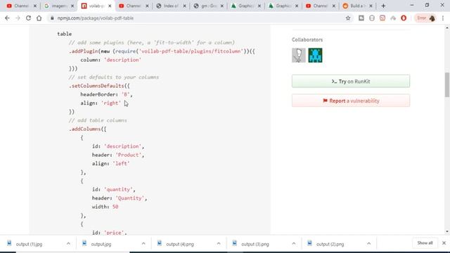
Task: Click the scrollbar up arrow
Action: 447,28
